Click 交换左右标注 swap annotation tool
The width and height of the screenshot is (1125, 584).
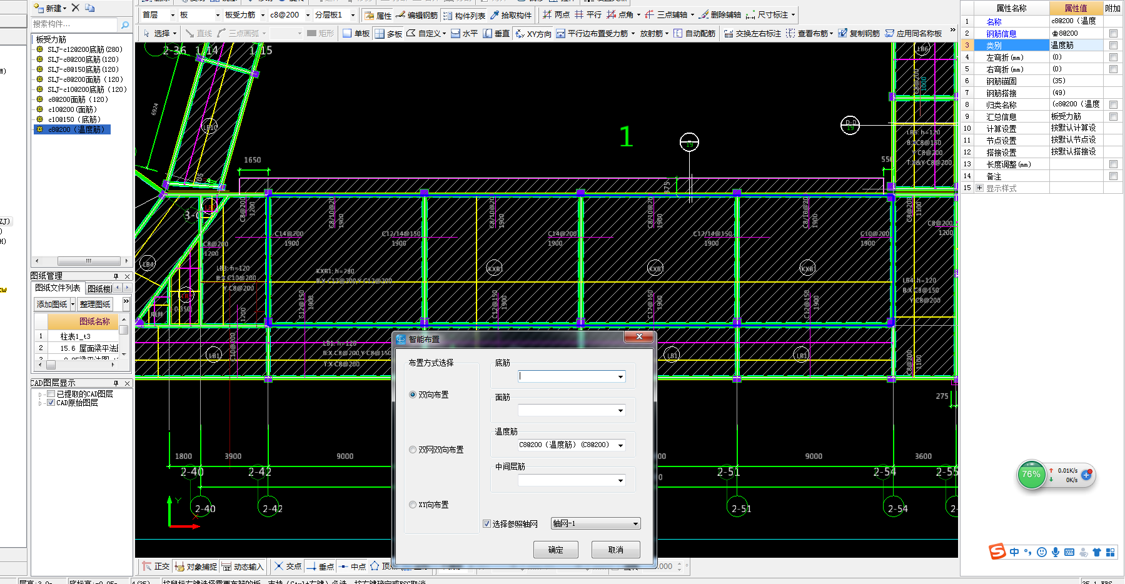tap(752, 33)
